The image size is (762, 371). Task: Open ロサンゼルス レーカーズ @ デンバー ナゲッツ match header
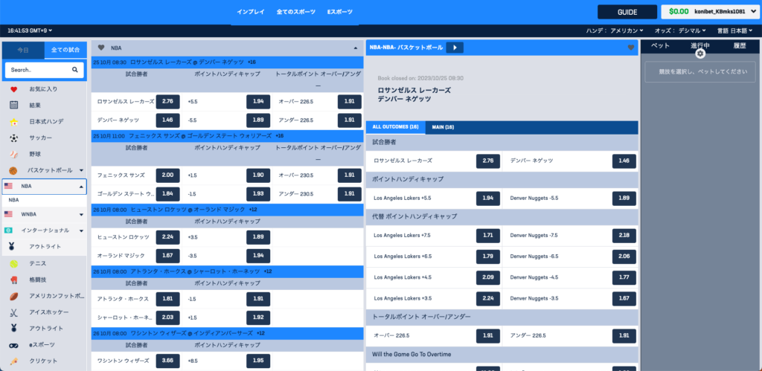[x=228, y=62]
